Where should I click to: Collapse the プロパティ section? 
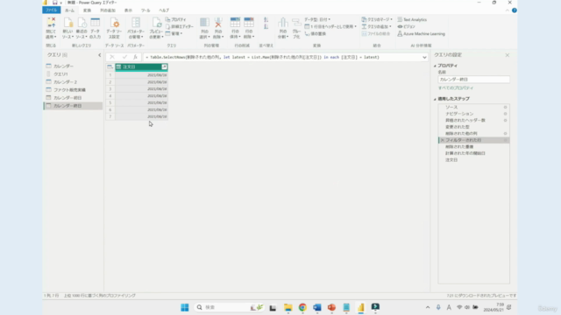click(435, 66)
